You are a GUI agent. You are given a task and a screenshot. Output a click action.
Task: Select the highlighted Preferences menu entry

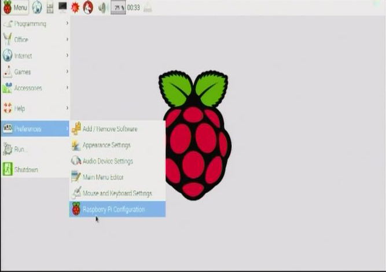pos(35,128)
